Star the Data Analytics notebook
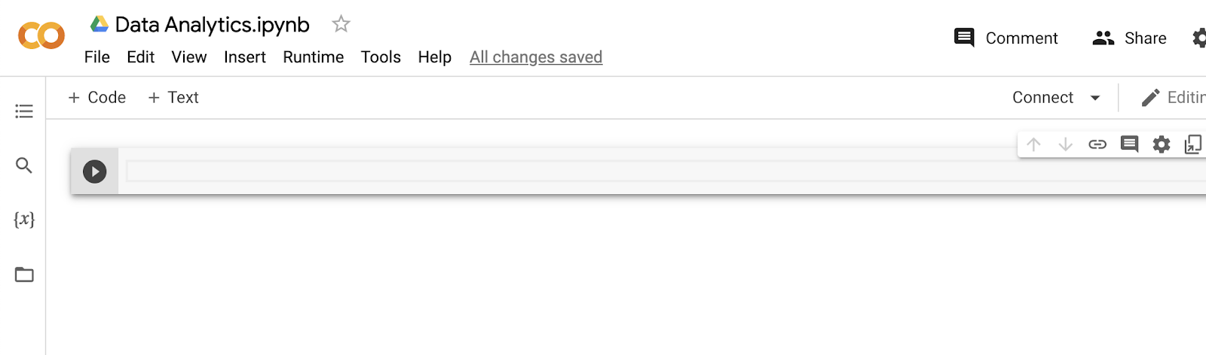 (x=341, y=24)
